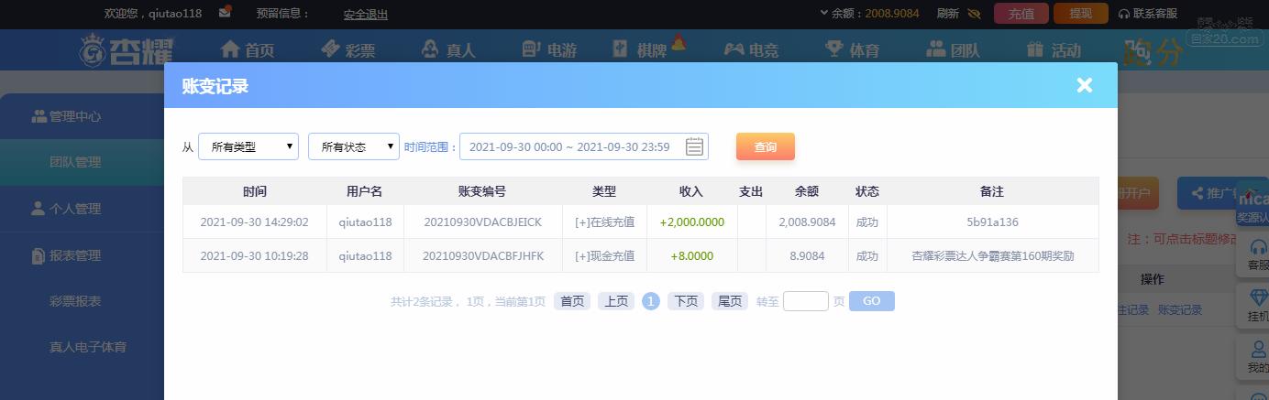Open 真人电子体育 in the sidebar
The height and width of the screenshot is (400, 1269).
(88, 347)
